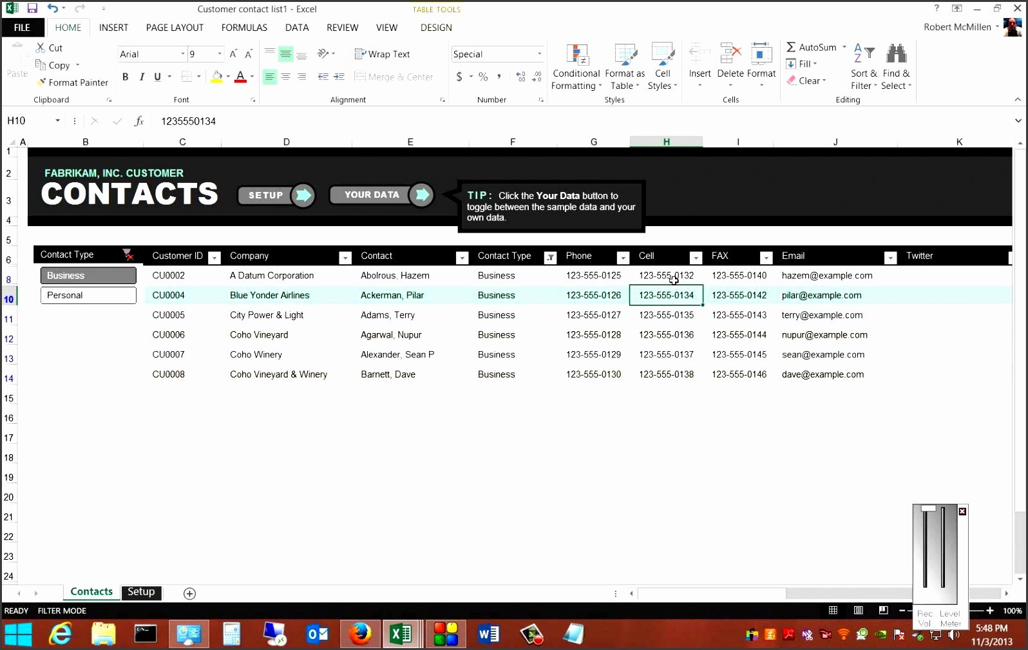Click the Cut scissors icon

click(40, 48)
